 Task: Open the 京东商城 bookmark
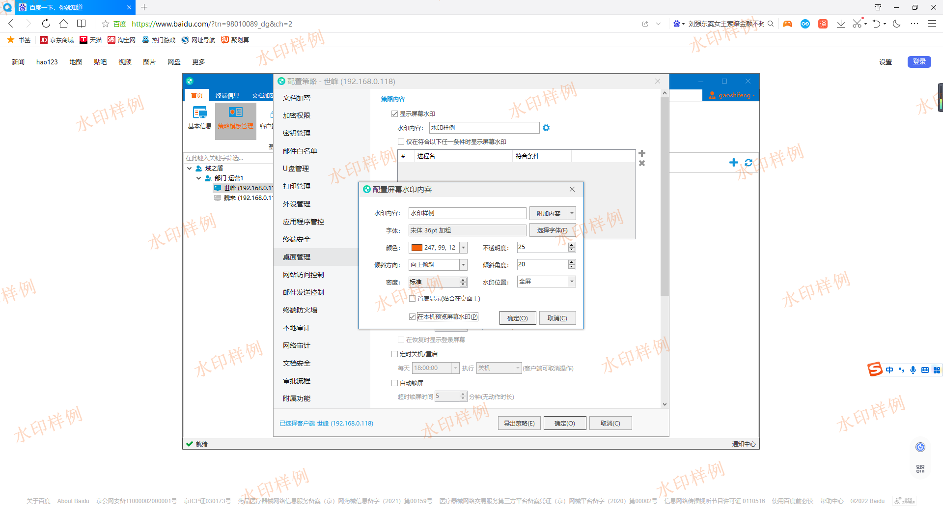pos(57,40)
